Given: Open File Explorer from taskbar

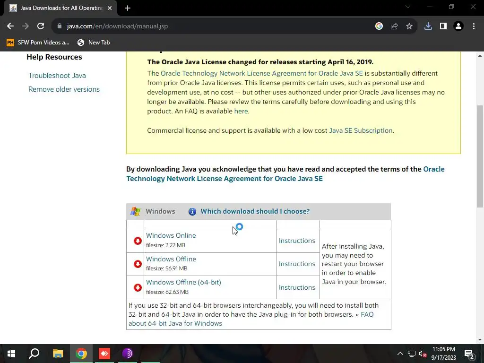Looking at the screenshot, I should [x=58, y=354].
